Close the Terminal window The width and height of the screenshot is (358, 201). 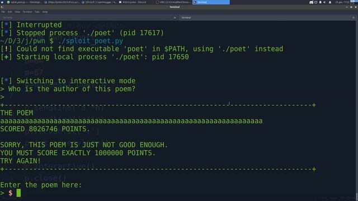[x=356, y=7]
